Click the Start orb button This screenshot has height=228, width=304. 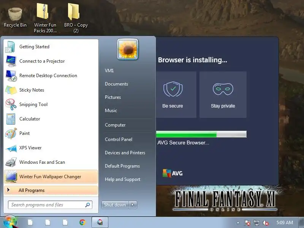(10, 222)
